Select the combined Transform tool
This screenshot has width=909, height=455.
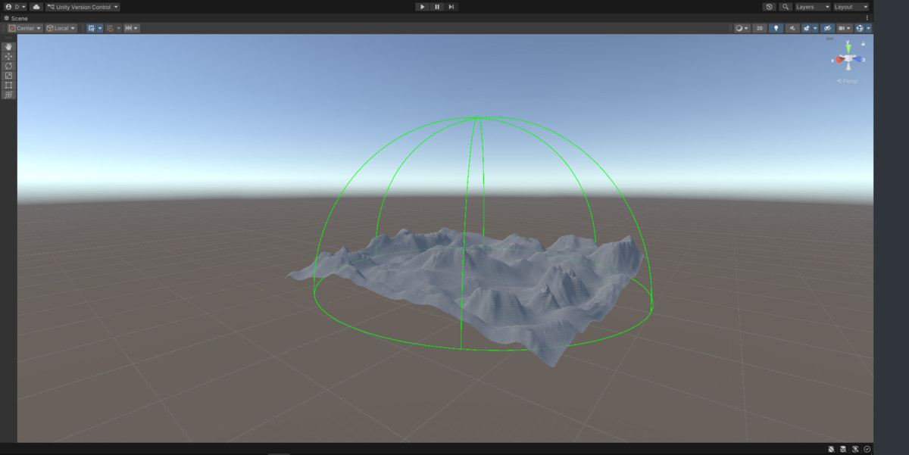8,95
